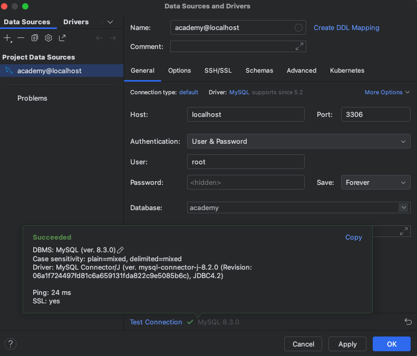The height and width of the screenshot is (356, 417).
Task: Open the Advanced tab
Action: (x=302, y=71)
